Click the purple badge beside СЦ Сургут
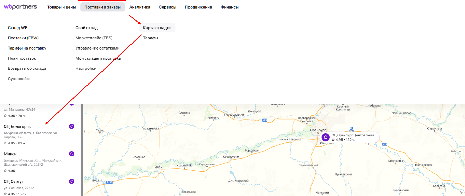This screenshot has width=465, height=196. coord(72,181)
